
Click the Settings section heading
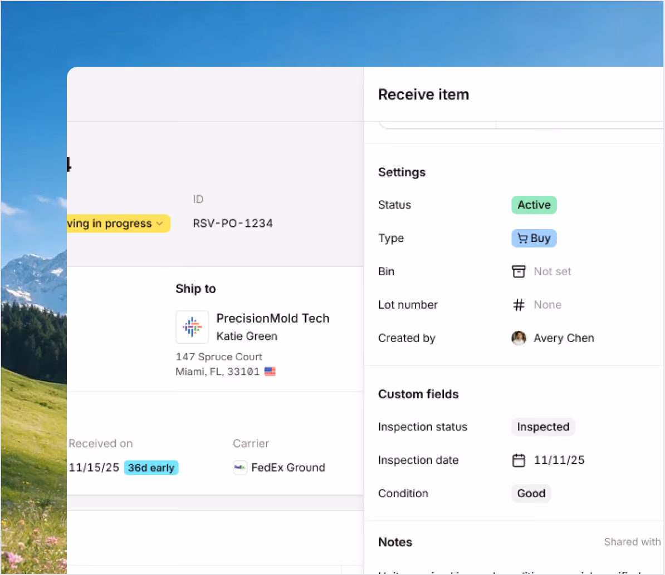pos(402,172)
